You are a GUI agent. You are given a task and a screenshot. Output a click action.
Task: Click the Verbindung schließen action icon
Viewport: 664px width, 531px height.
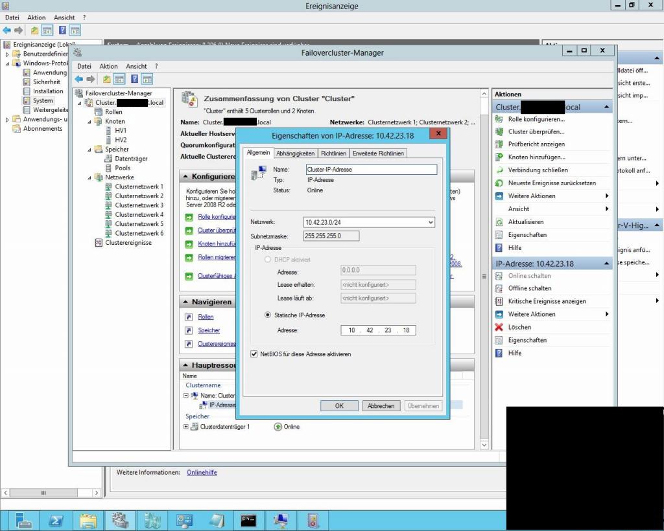[499, 170]
